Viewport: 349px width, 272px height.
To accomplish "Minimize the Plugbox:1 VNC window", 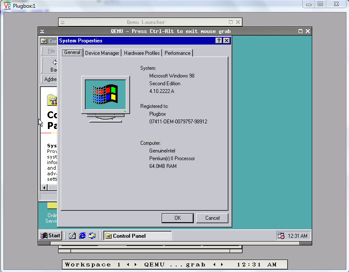I will [x=309, y=4].
